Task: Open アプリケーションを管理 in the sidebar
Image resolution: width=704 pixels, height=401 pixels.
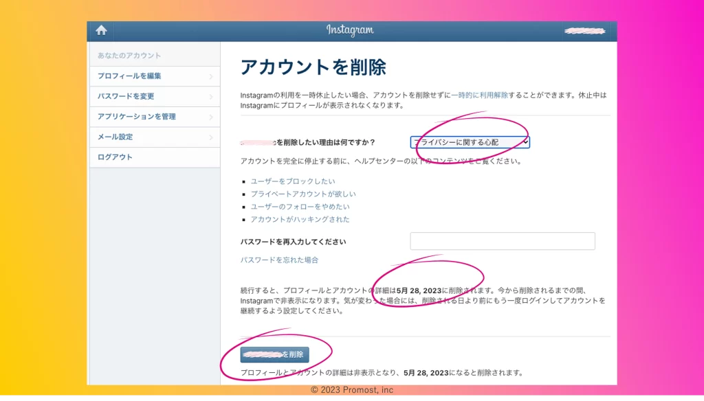Action: pos(137,117)
